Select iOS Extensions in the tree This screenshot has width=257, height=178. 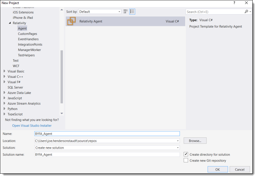click(23, 12)
